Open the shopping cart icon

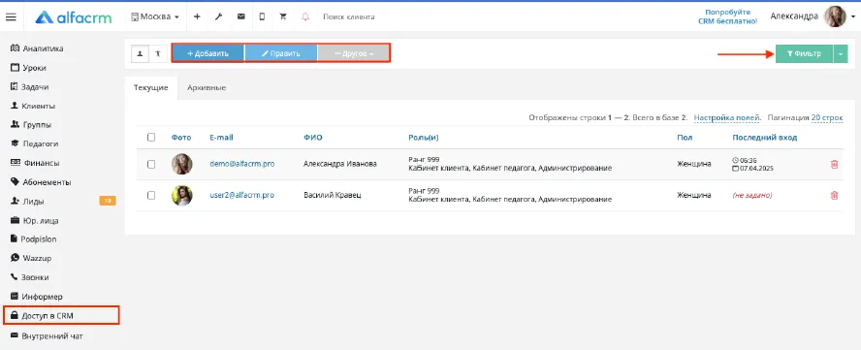[x=283, y=17]
